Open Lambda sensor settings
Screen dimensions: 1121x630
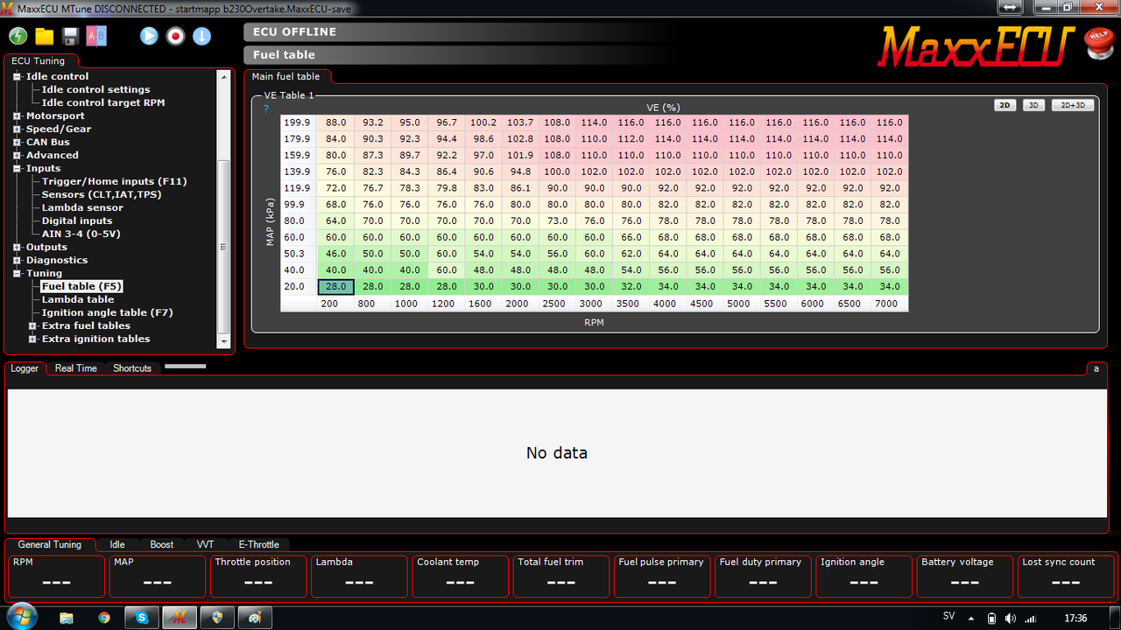(x=82, y=207)
